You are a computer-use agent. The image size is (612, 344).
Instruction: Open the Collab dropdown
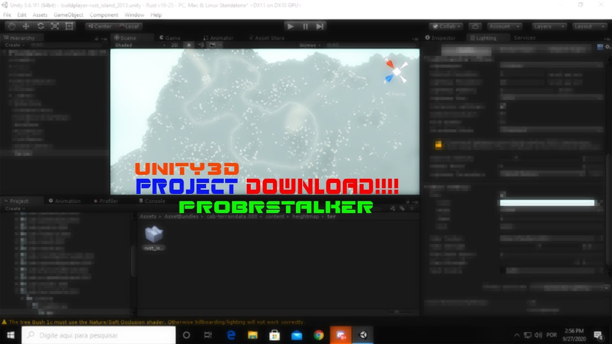pos(447,27)
